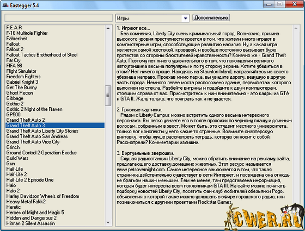Select Gun in the game list
The height and width of the screenshot is (231, 305).
click(x=55, y=164)
